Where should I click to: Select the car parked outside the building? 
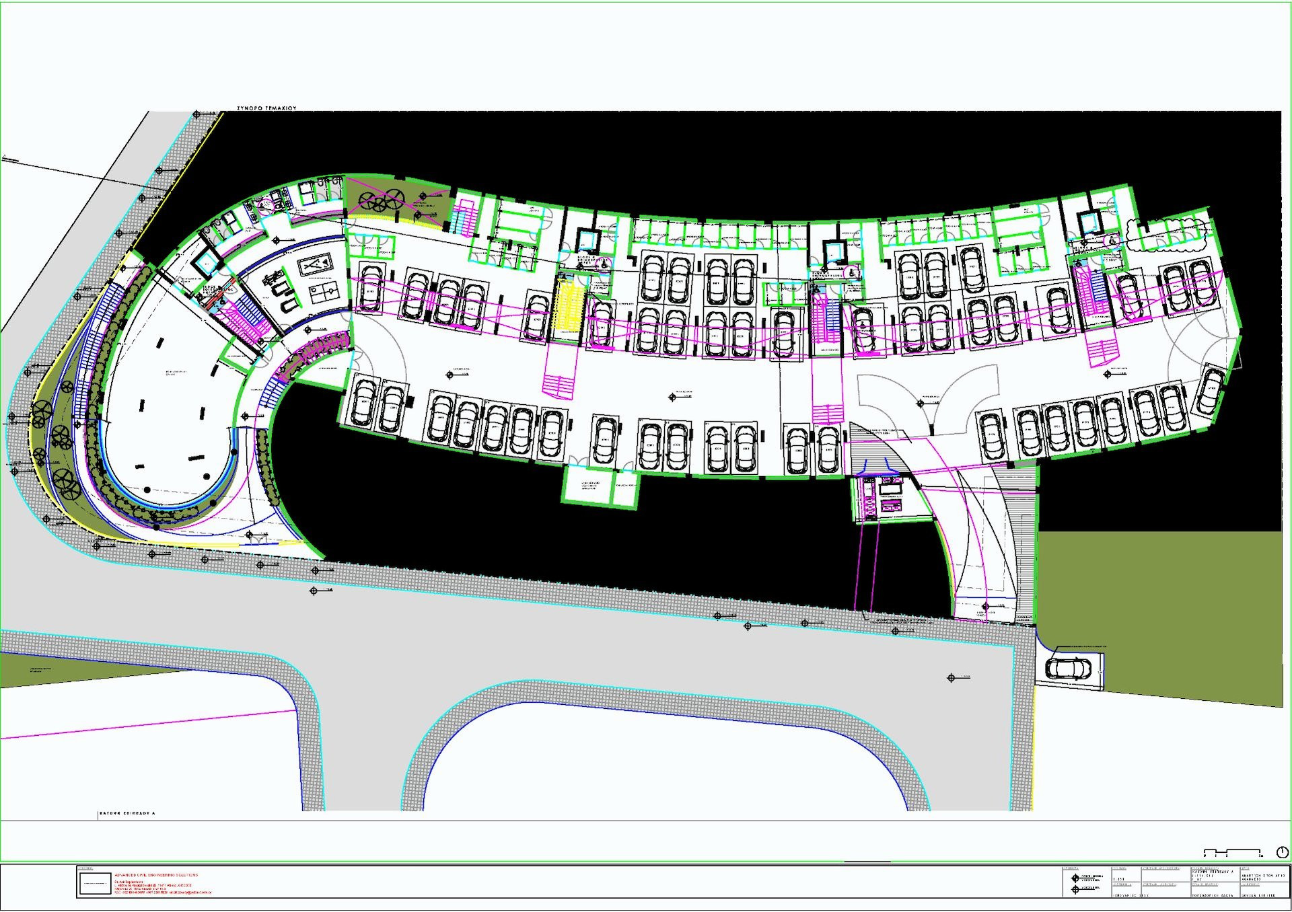(1068, 669)
